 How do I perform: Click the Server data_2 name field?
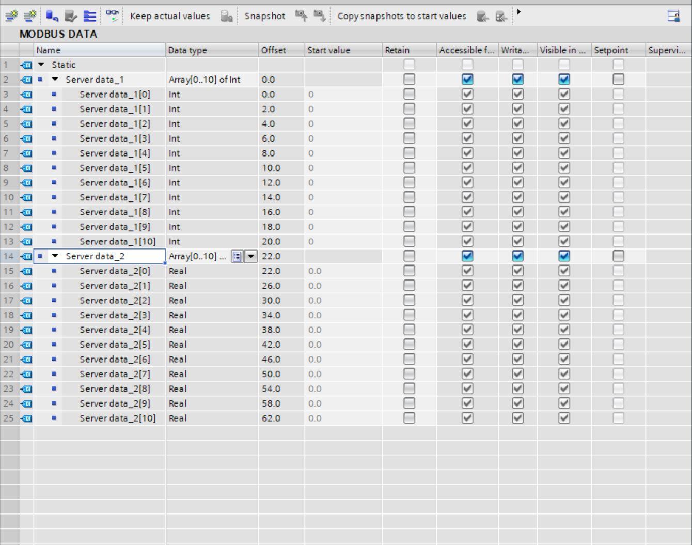[100, 256]
